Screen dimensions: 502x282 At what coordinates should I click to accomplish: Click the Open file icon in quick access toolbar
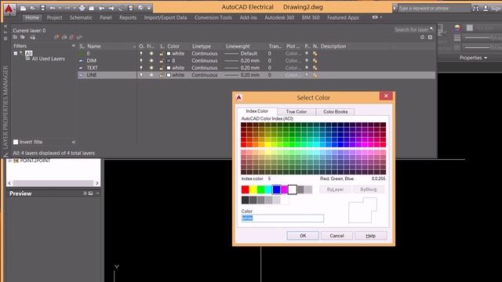pos(33,8)
